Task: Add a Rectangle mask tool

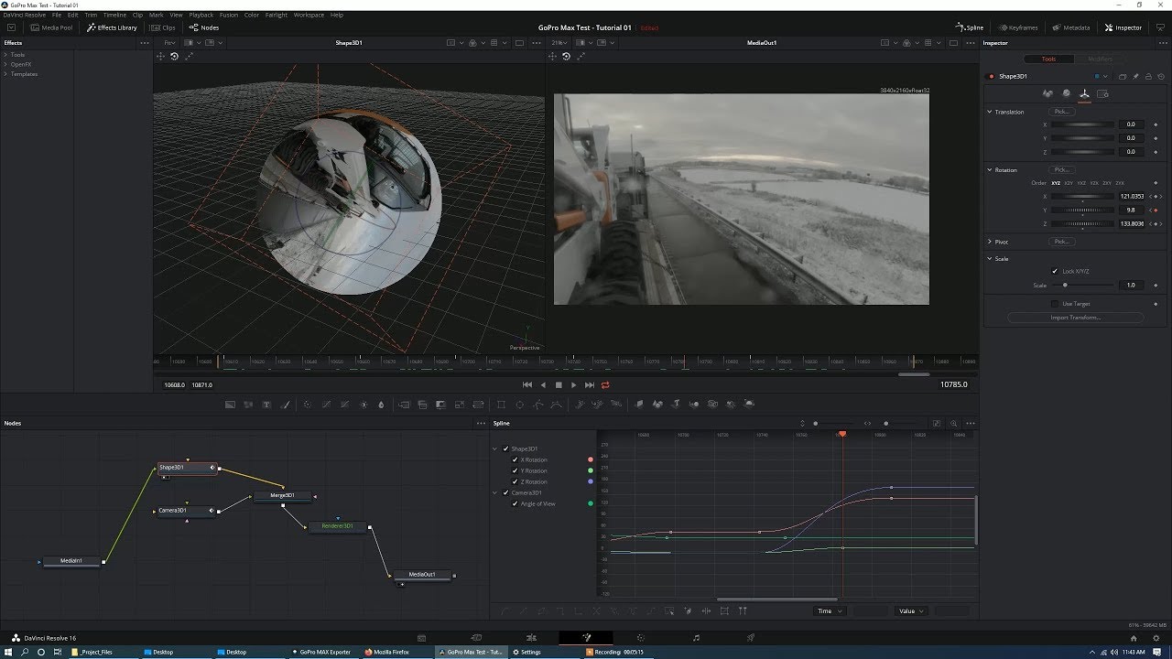Action: tap(501, 405)
